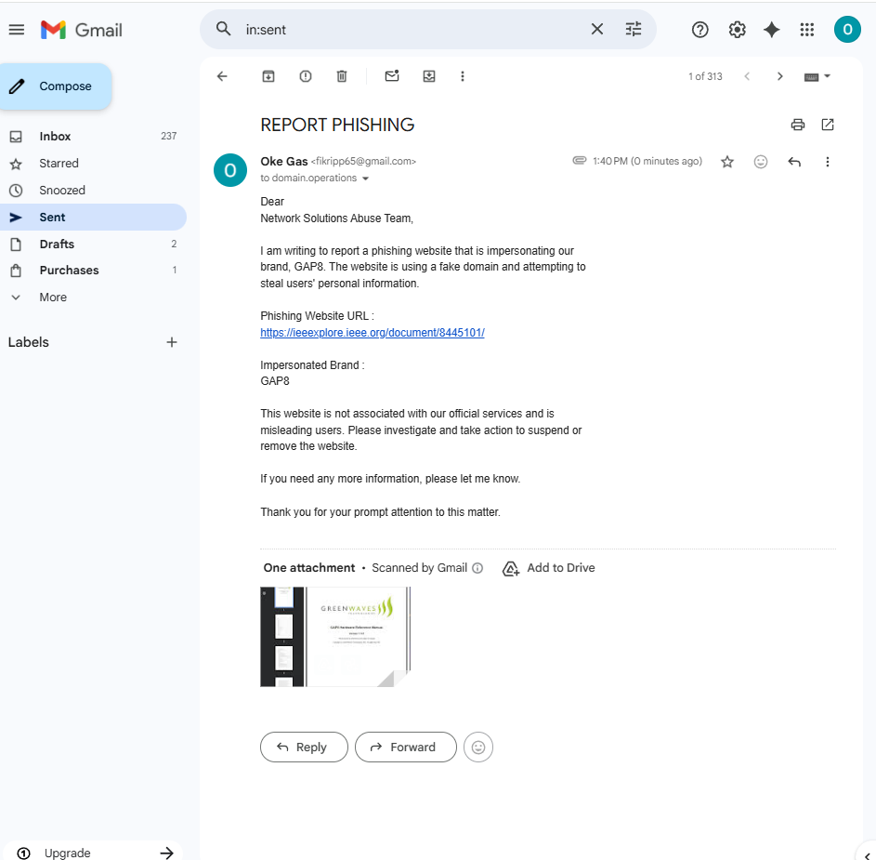Click the Scanned by Gmail info icon
The image size is (876, 860).
(477, 568)
